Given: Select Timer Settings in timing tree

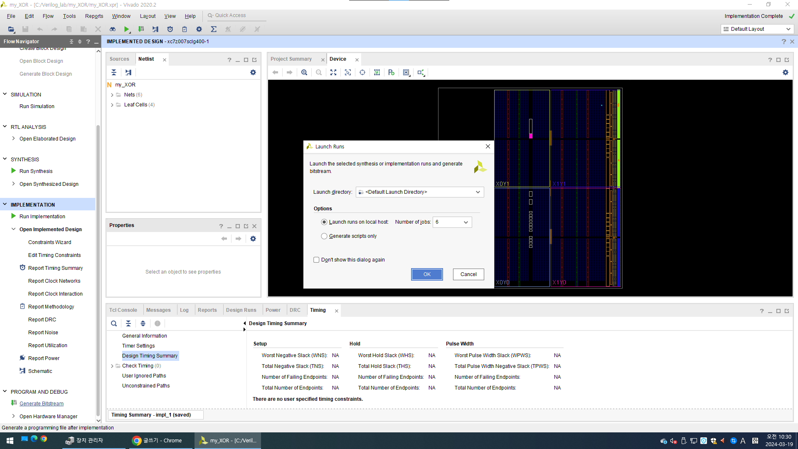Looking at the screenshot, I should pos(138,346).
